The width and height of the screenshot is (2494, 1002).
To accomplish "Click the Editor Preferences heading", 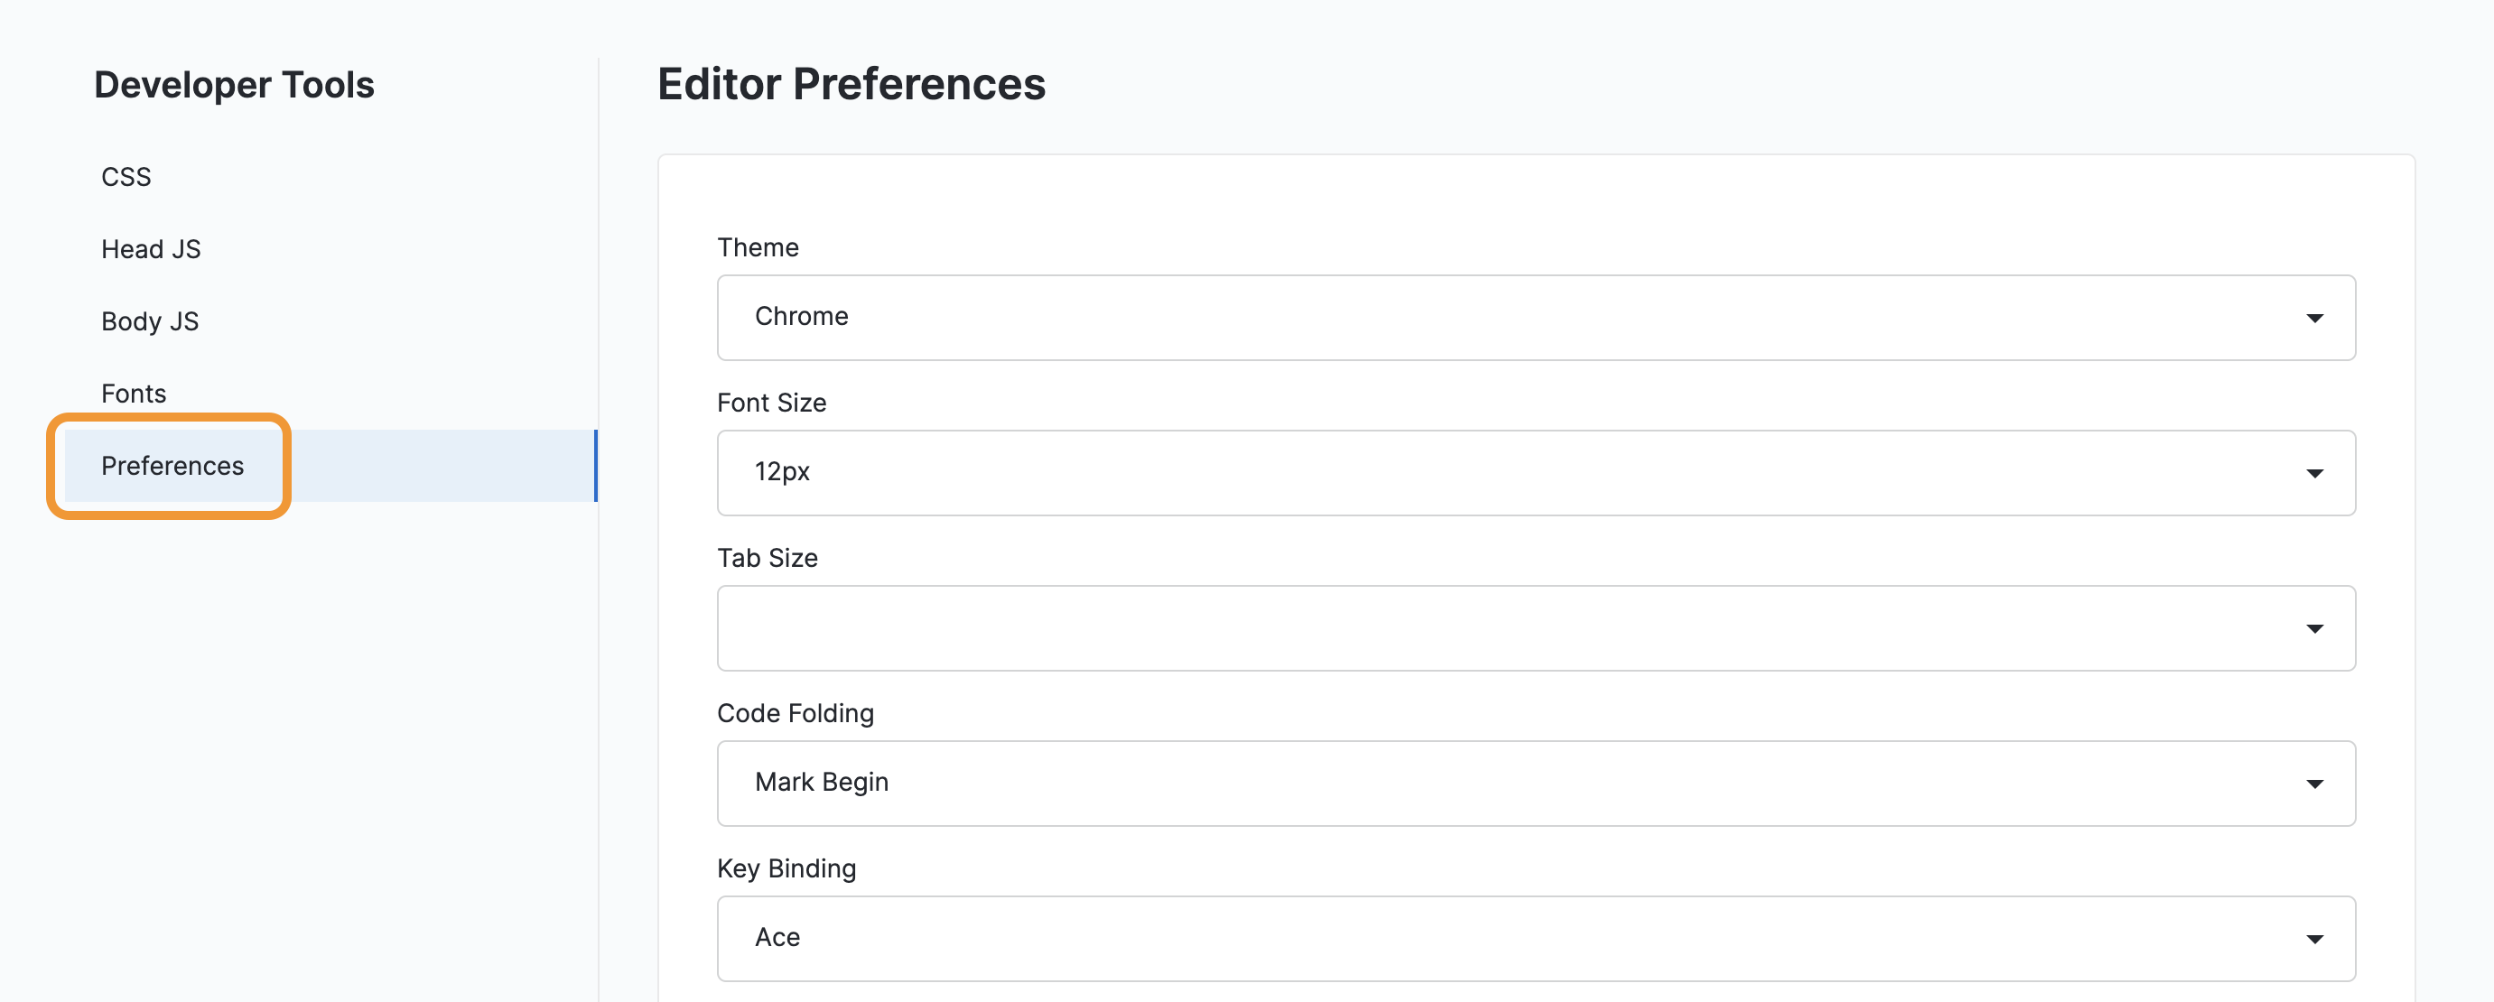I will tap(851, 84).
